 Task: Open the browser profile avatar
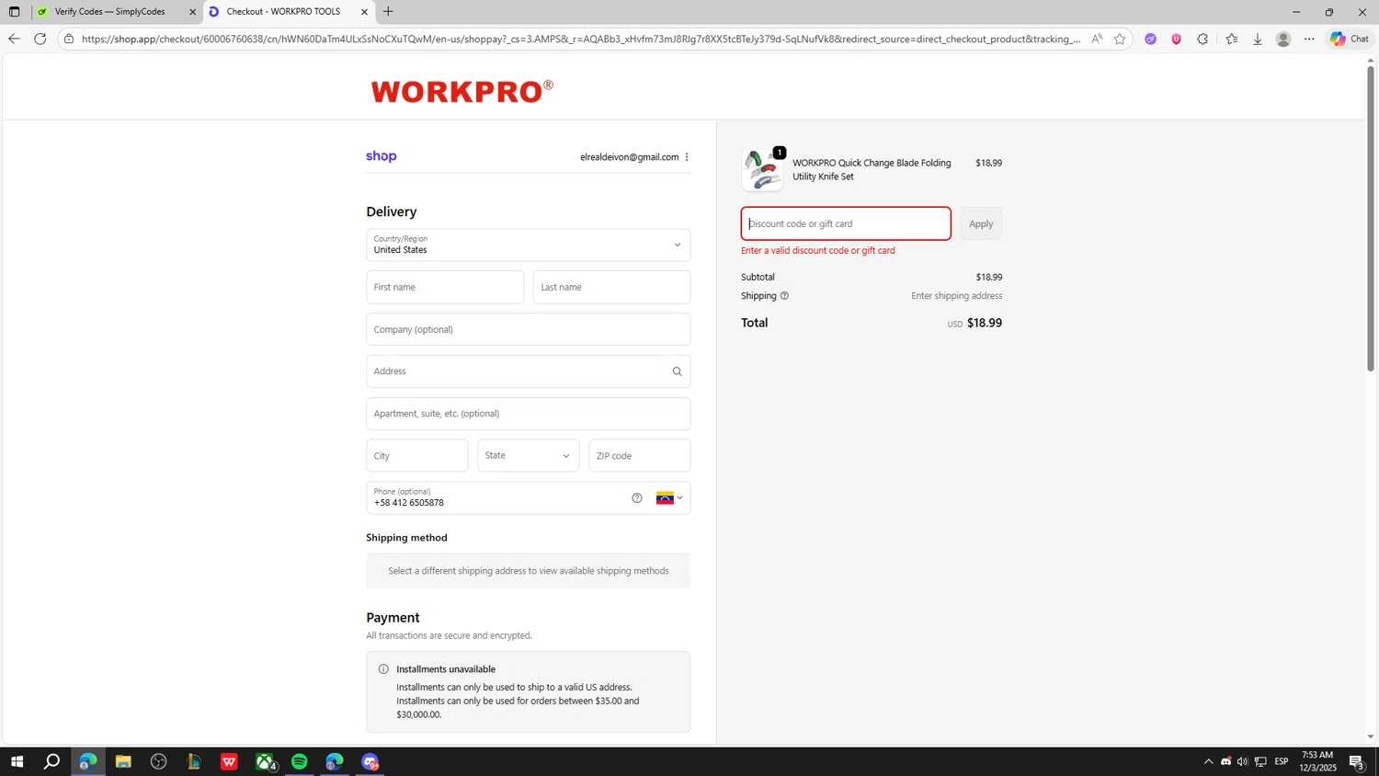click(1283, 39)
